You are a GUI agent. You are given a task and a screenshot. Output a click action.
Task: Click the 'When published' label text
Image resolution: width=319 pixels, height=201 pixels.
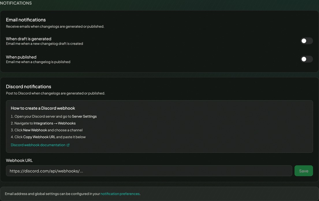(x=21, y=57)
